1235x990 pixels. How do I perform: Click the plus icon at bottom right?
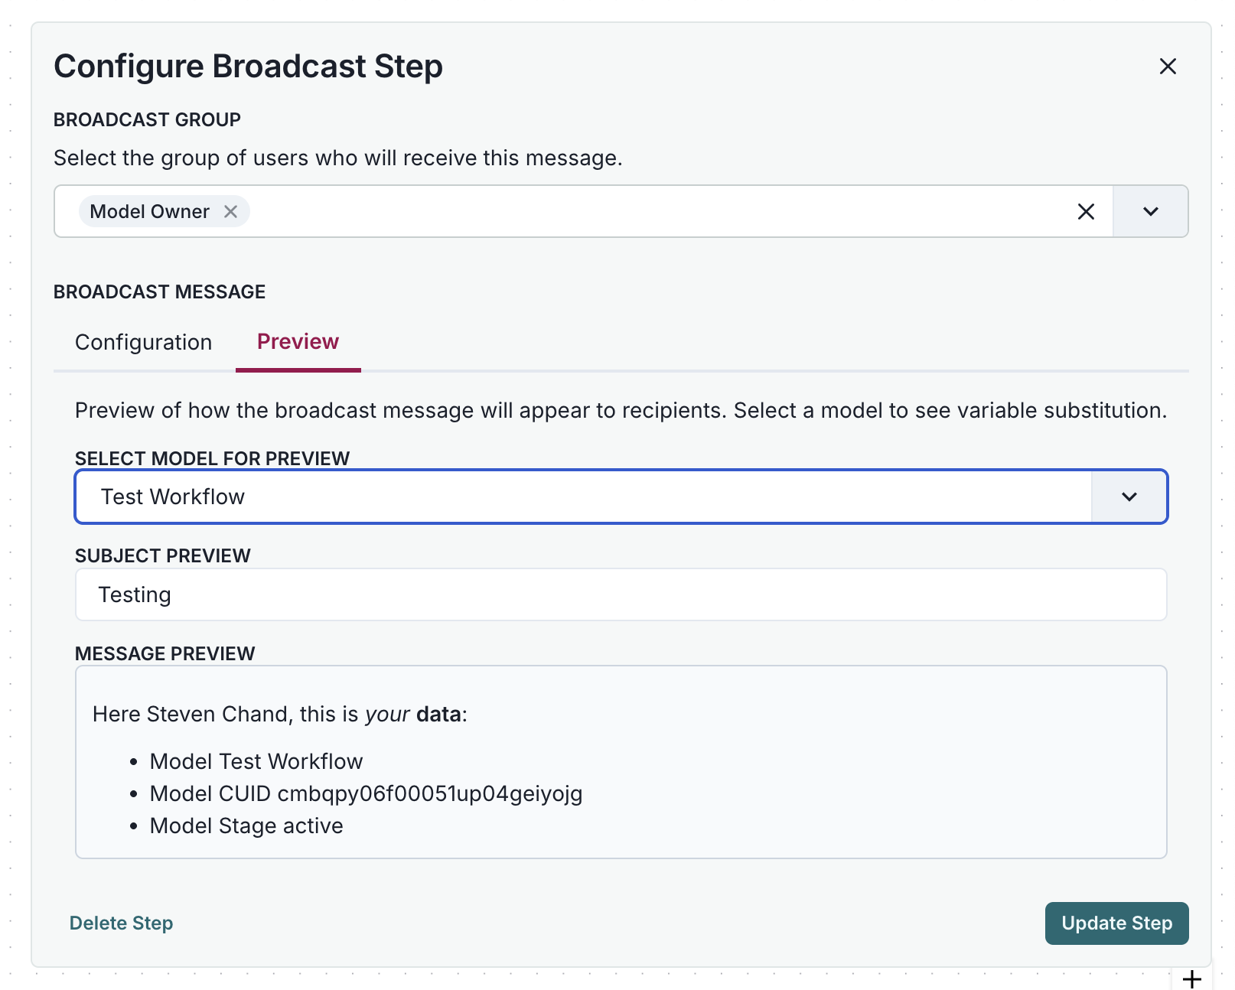click(1191, 977)
